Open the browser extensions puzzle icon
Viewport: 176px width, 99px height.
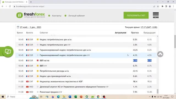click(163, 6)
